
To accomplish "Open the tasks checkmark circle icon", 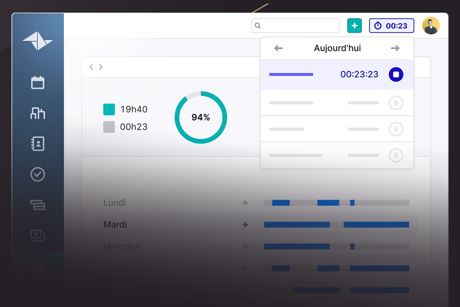I will pyautogui.click(x=38, y=174).
